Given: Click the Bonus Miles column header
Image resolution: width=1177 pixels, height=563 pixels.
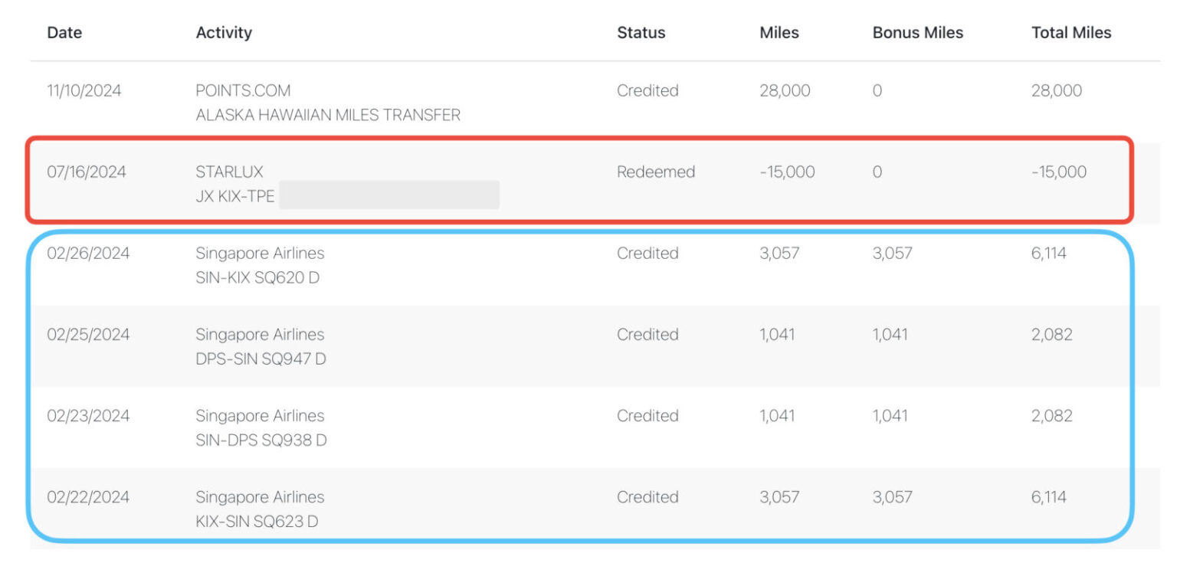Looking at the screenshot, I should [917, 33].
